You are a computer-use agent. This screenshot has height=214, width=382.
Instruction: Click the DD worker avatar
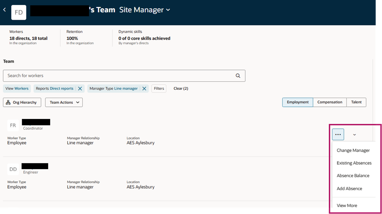click(x=13, y=170)
